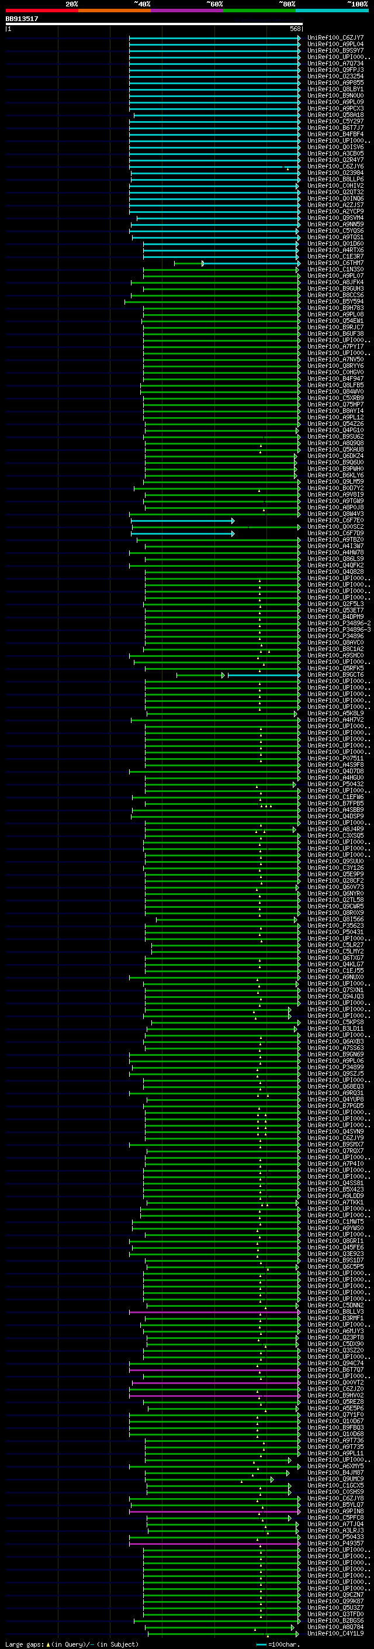Click the cyan alignment bar for UniRef100_C6ZJY7
The width and height of the screenshot is (374, 1649).
coord(215,38)
